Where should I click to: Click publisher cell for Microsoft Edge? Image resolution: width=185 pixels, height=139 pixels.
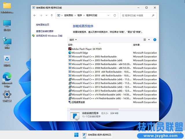point(145,53)
